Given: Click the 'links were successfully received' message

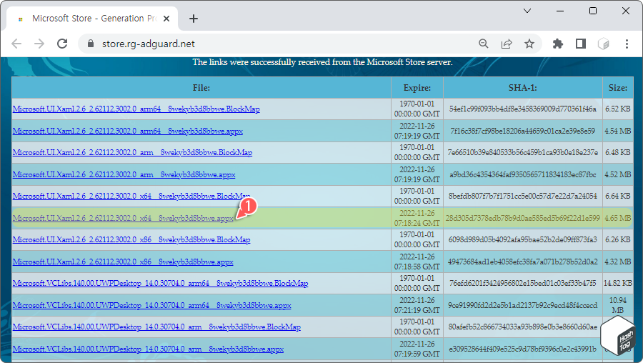Looking at the screenshot, I should 322,62.
